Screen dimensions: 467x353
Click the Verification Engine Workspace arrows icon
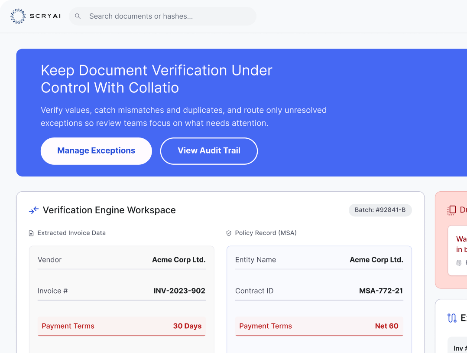34,210
